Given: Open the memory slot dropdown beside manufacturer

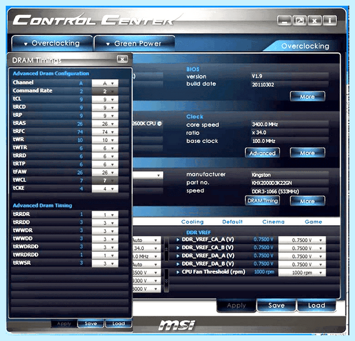Looking at the screenshot, I should click(x=147, y=176).
